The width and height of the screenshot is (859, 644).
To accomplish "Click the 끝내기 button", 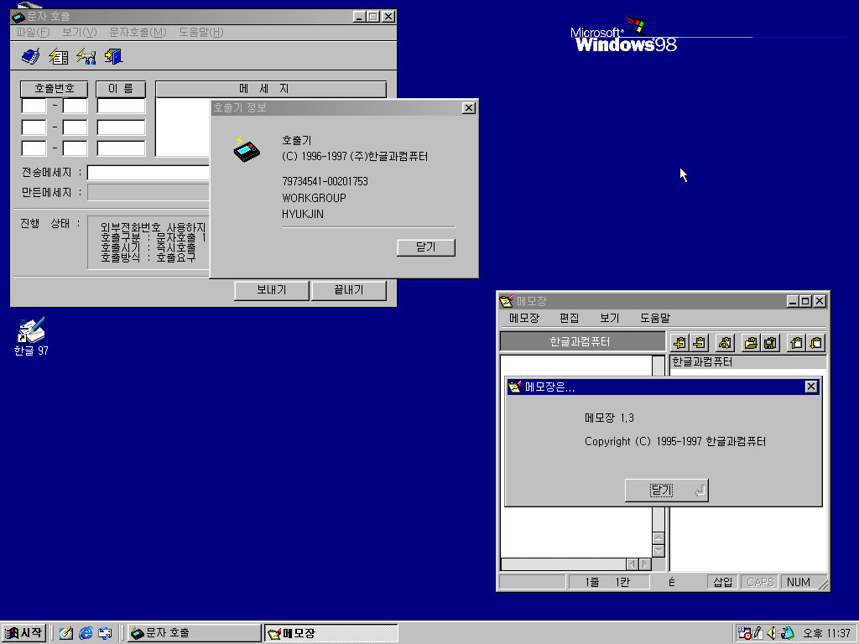I will click(349, 290).
